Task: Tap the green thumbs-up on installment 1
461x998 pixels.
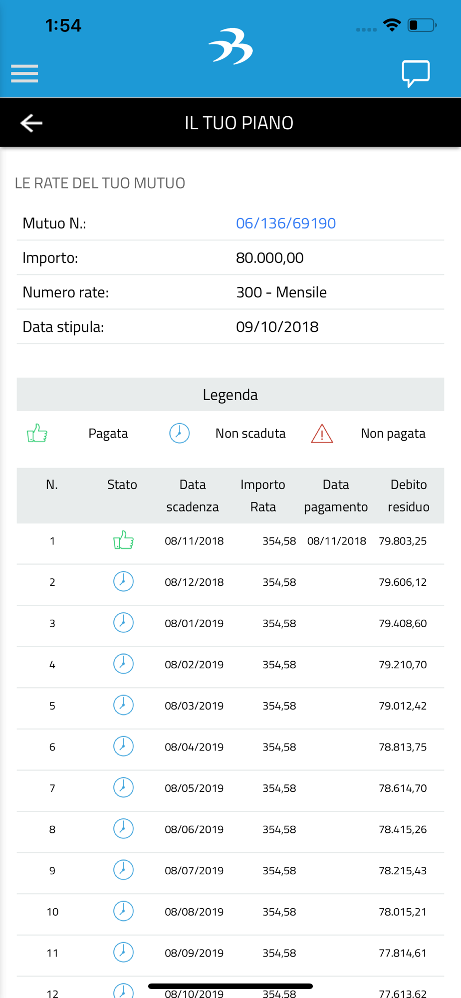Action: click(x=123, y=540)
